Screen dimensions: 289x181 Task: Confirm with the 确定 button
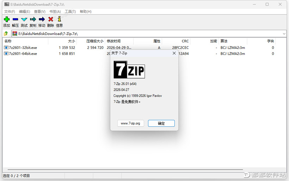[161, 123]
